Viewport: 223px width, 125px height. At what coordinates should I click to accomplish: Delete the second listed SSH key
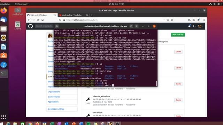coord(178,68)
